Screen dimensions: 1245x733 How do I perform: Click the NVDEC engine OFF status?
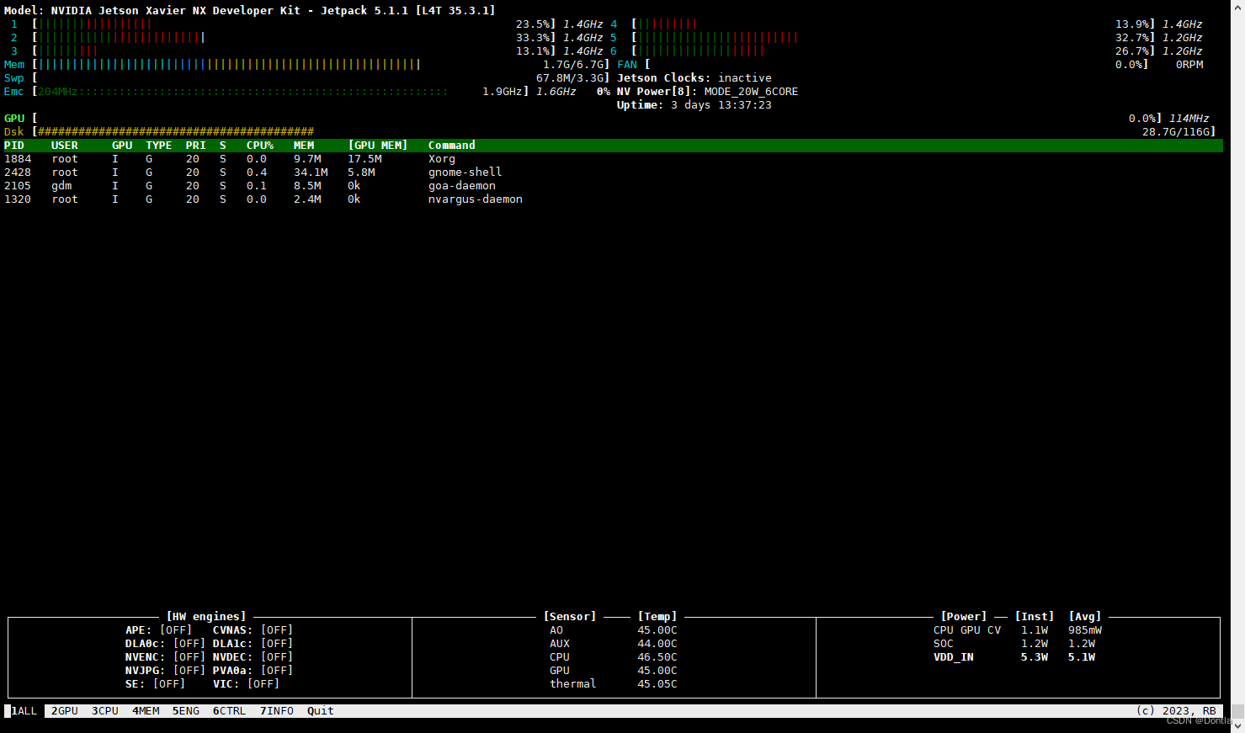pos(277,657)
